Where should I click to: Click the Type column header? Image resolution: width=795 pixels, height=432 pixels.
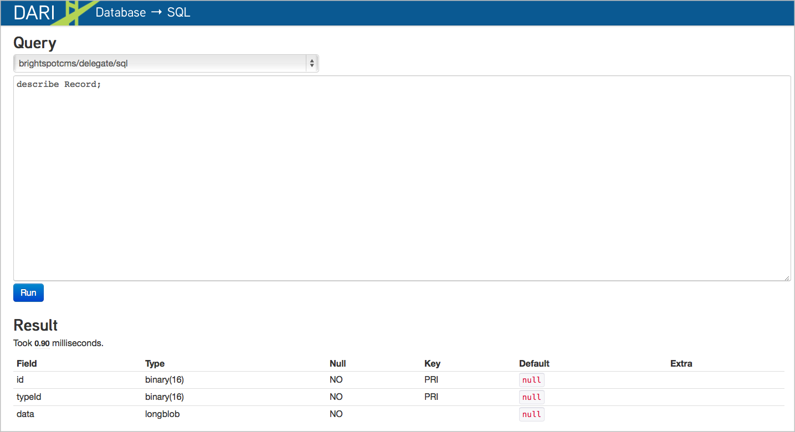(155, 363)
